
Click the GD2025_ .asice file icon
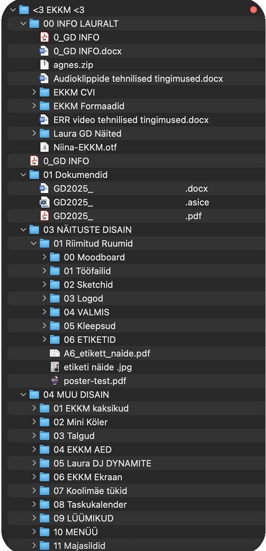tap(44, 202)
